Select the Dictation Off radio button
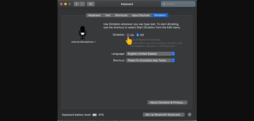This screenshot has width=254, height=121. (x=138, y=35)
